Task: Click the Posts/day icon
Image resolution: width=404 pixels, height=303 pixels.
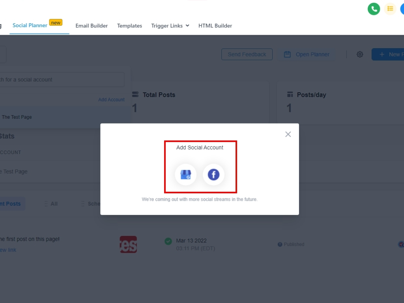Action: [290, 95]
